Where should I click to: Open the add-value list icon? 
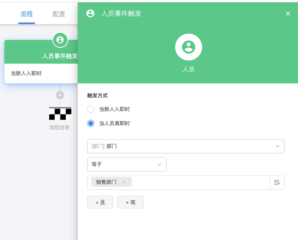(x=277, y=183)
